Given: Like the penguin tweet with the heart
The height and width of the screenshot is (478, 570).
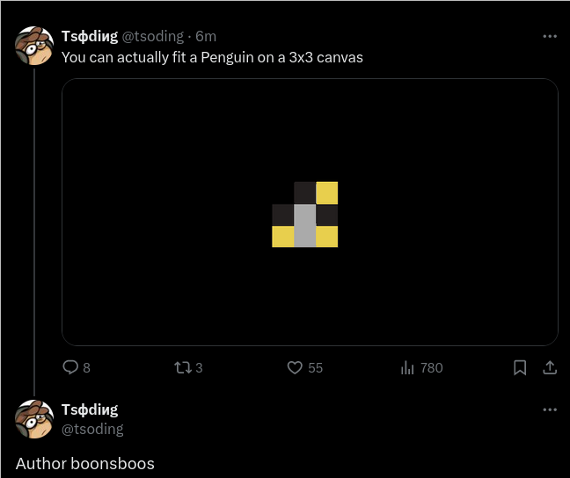Looking at the screenshot, I should (x=296, y=367).
